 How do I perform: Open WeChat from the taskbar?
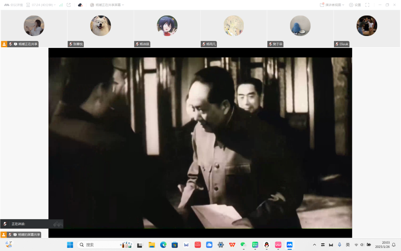pos(243,245)
